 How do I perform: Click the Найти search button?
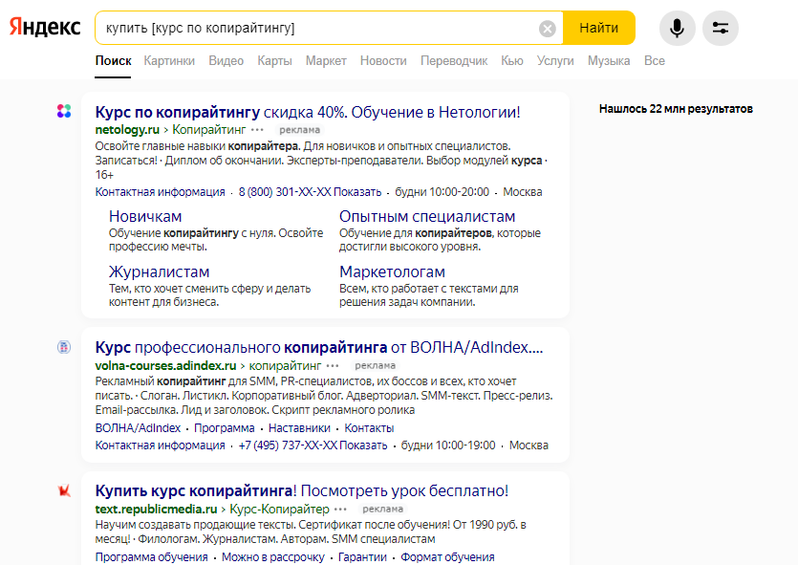click(599, 28)
